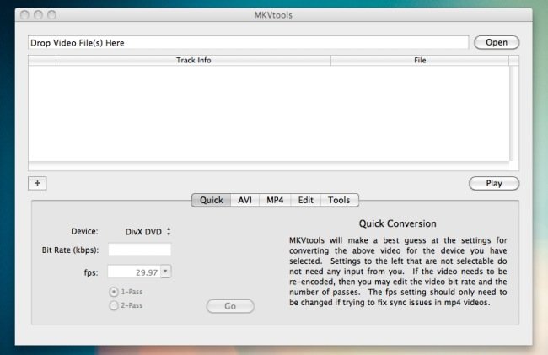Viewport: 548px width, 355px height.
Task: Zoom the MKVtools window
Action: pyautogui.click(x=52, y=14)
